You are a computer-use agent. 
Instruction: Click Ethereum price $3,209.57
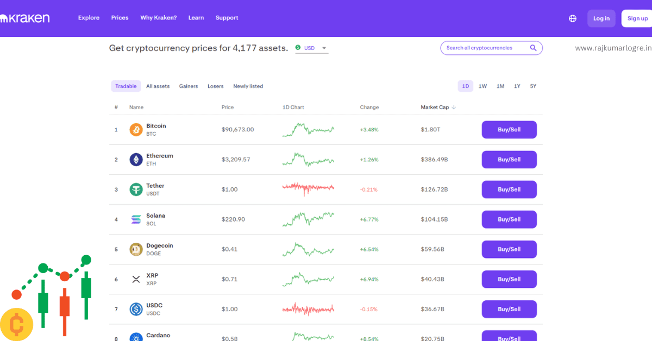pos(236,160)
